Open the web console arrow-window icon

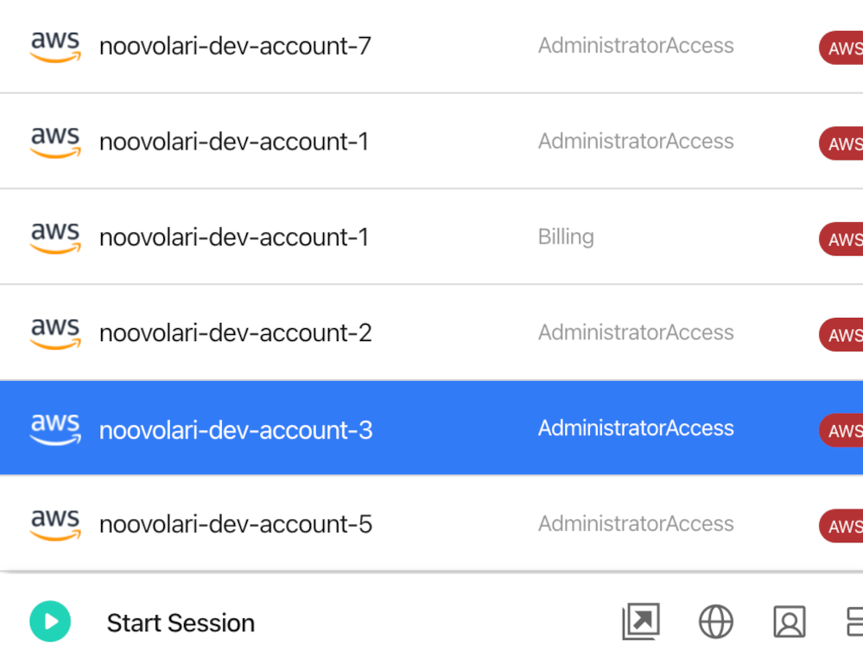click(x=641, y=622)
